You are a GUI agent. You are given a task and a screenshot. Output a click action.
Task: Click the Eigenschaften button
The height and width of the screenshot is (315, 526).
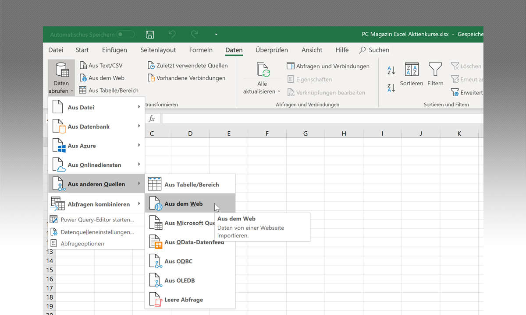[x=309, y=79]
